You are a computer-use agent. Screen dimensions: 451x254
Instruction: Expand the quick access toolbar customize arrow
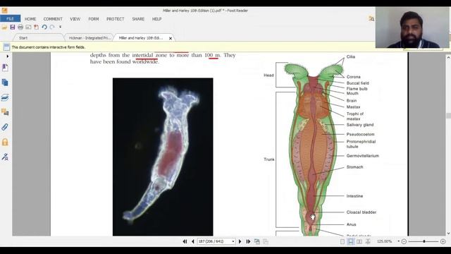[60, 27]
